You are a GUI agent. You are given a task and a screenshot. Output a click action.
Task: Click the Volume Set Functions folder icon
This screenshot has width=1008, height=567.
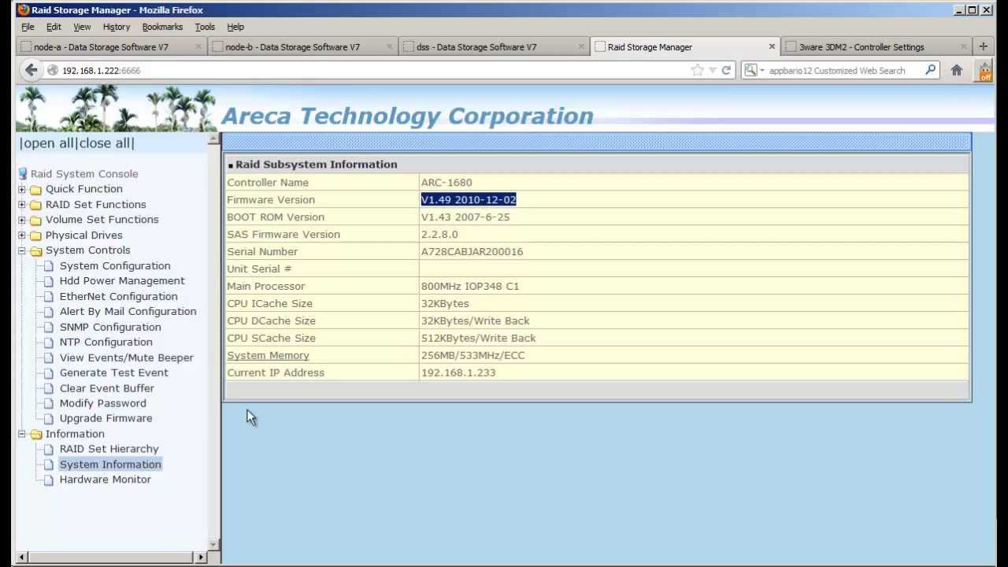pos(36,220)
